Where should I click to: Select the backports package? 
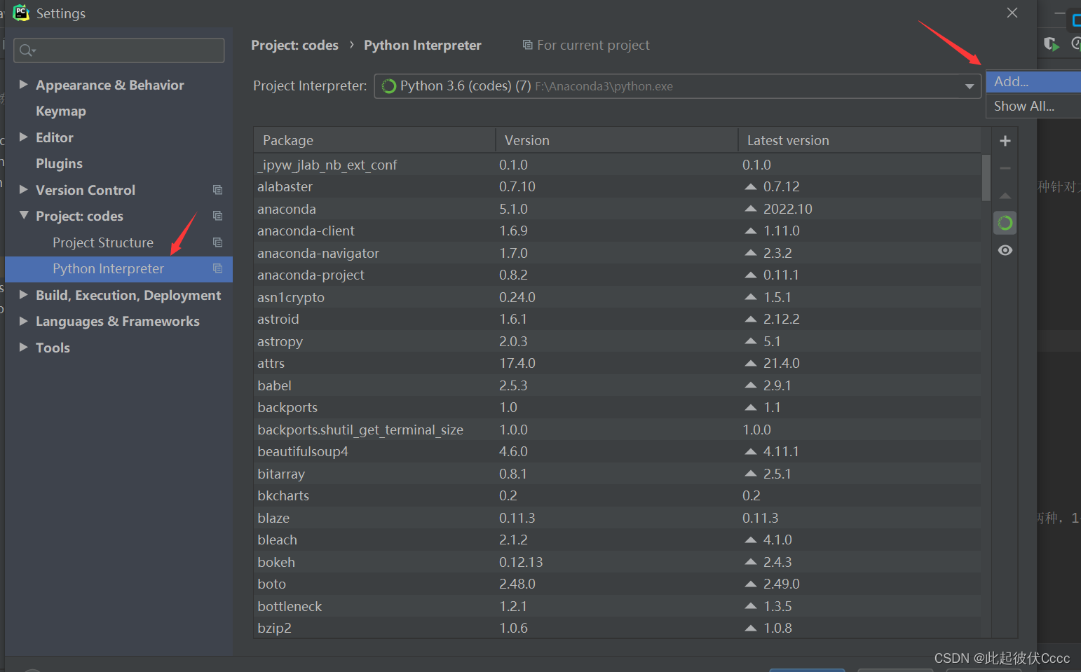[617, 407]
